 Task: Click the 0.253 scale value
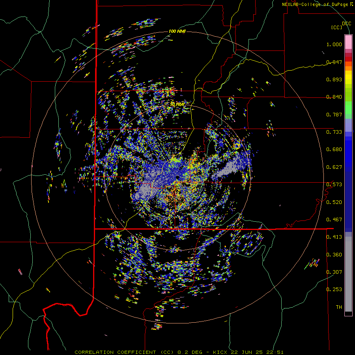pos(334,290)
